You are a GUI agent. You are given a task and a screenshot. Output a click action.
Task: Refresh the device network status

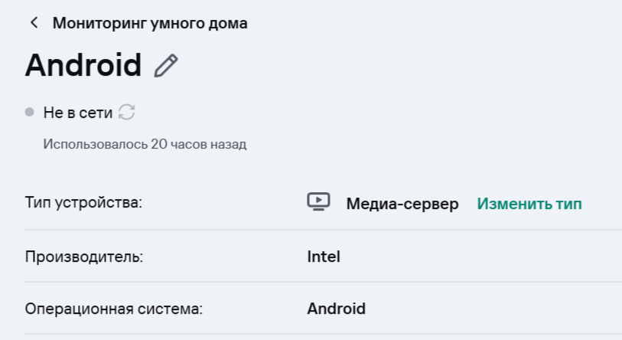click(x=127, y=113)
